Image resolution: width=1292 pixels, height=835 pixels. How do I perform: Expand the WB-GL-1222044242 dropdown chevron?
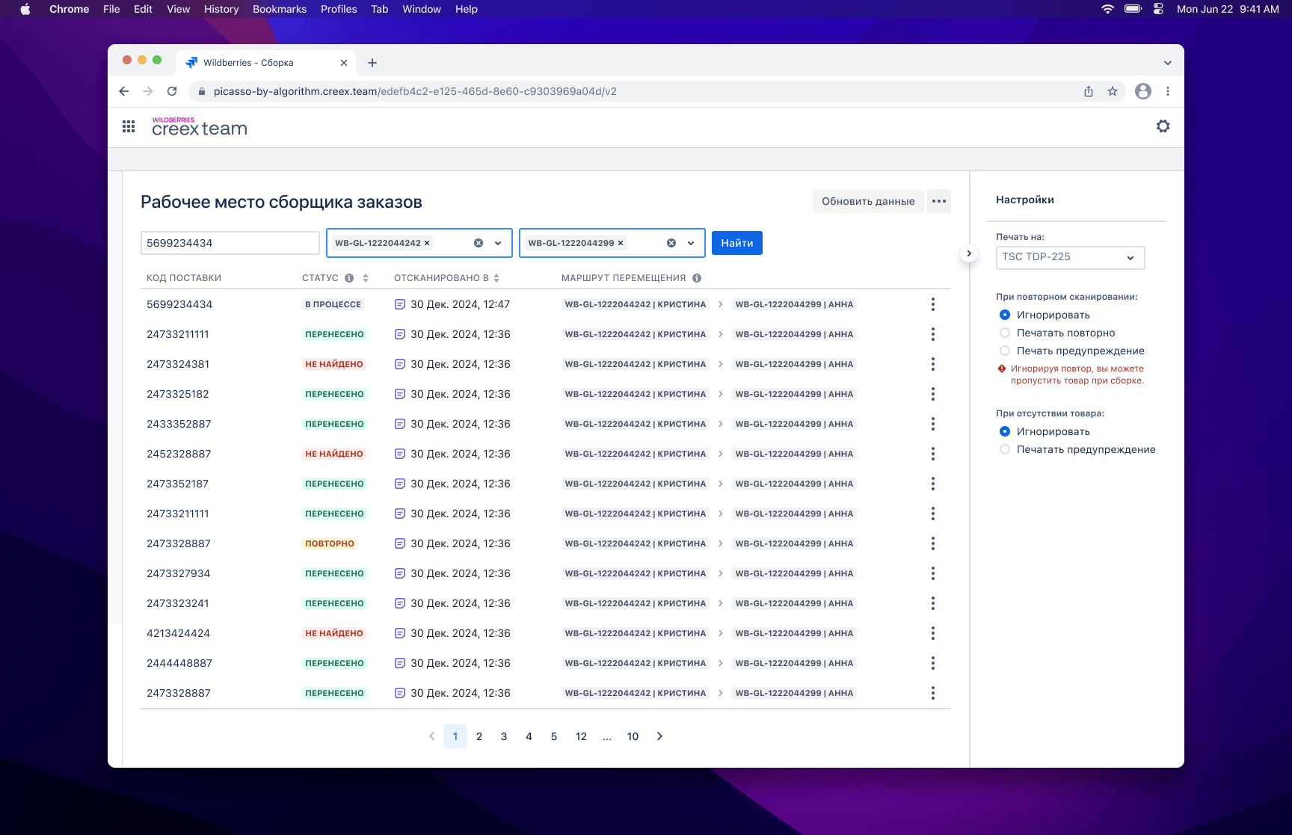click(498, 243)
